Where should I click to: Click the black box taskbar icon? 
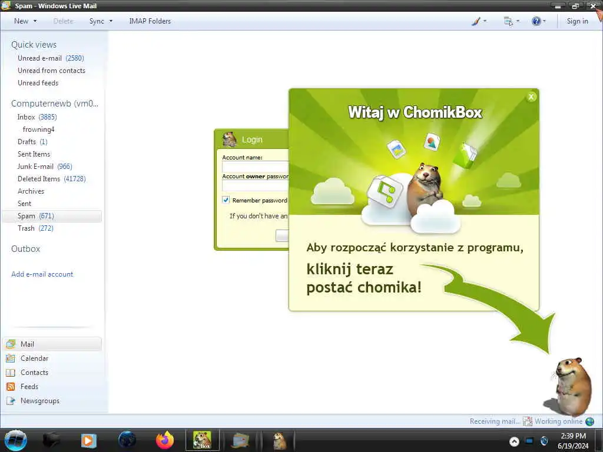tap(51, 440)
